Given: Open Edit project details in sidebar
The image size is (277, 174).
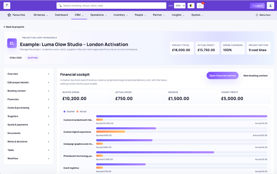Looking at the screenshot, I should coord(28,82).
